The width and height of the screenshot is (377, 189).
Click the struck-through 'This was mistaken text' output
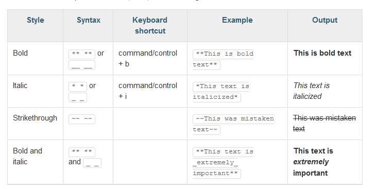tap(324, 123)
